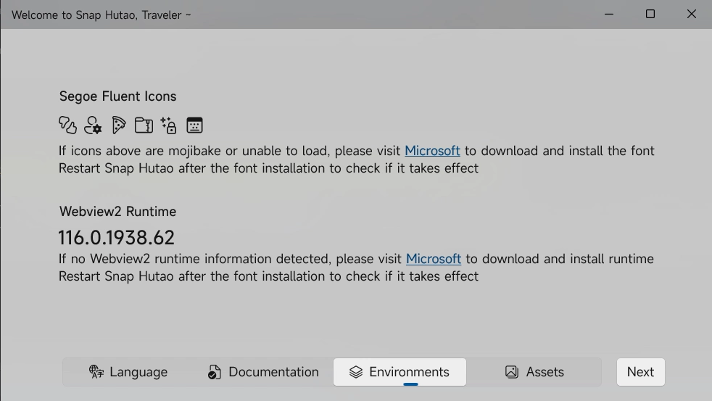Click the pizza slice Fluent icon
This screenshot has height=401, width=712.
pyautogui.click(x=118, y=125)
